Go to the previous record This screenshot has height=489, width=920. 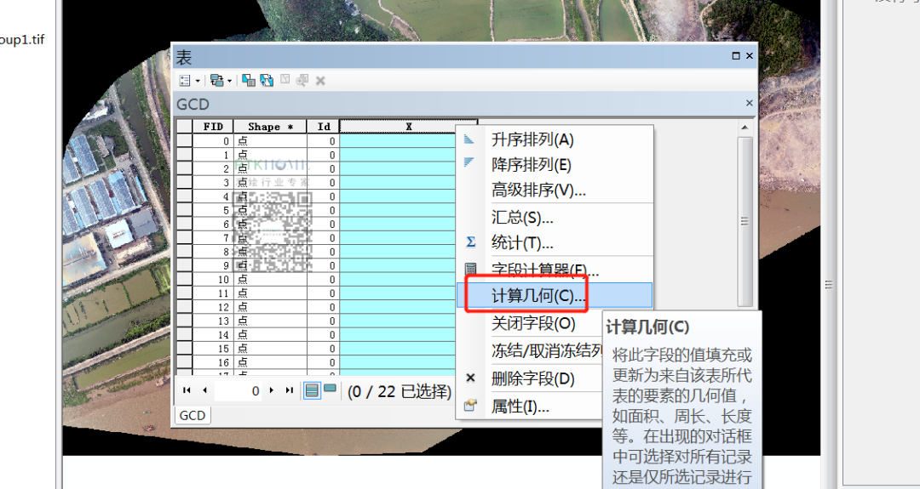(204, 390)
